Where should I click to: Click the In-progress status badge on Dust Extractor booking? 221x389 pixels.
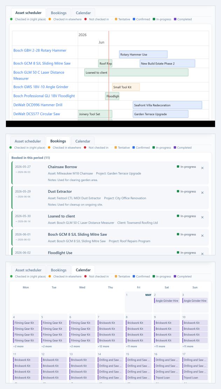pyautogui.click(x=186, y=191)
